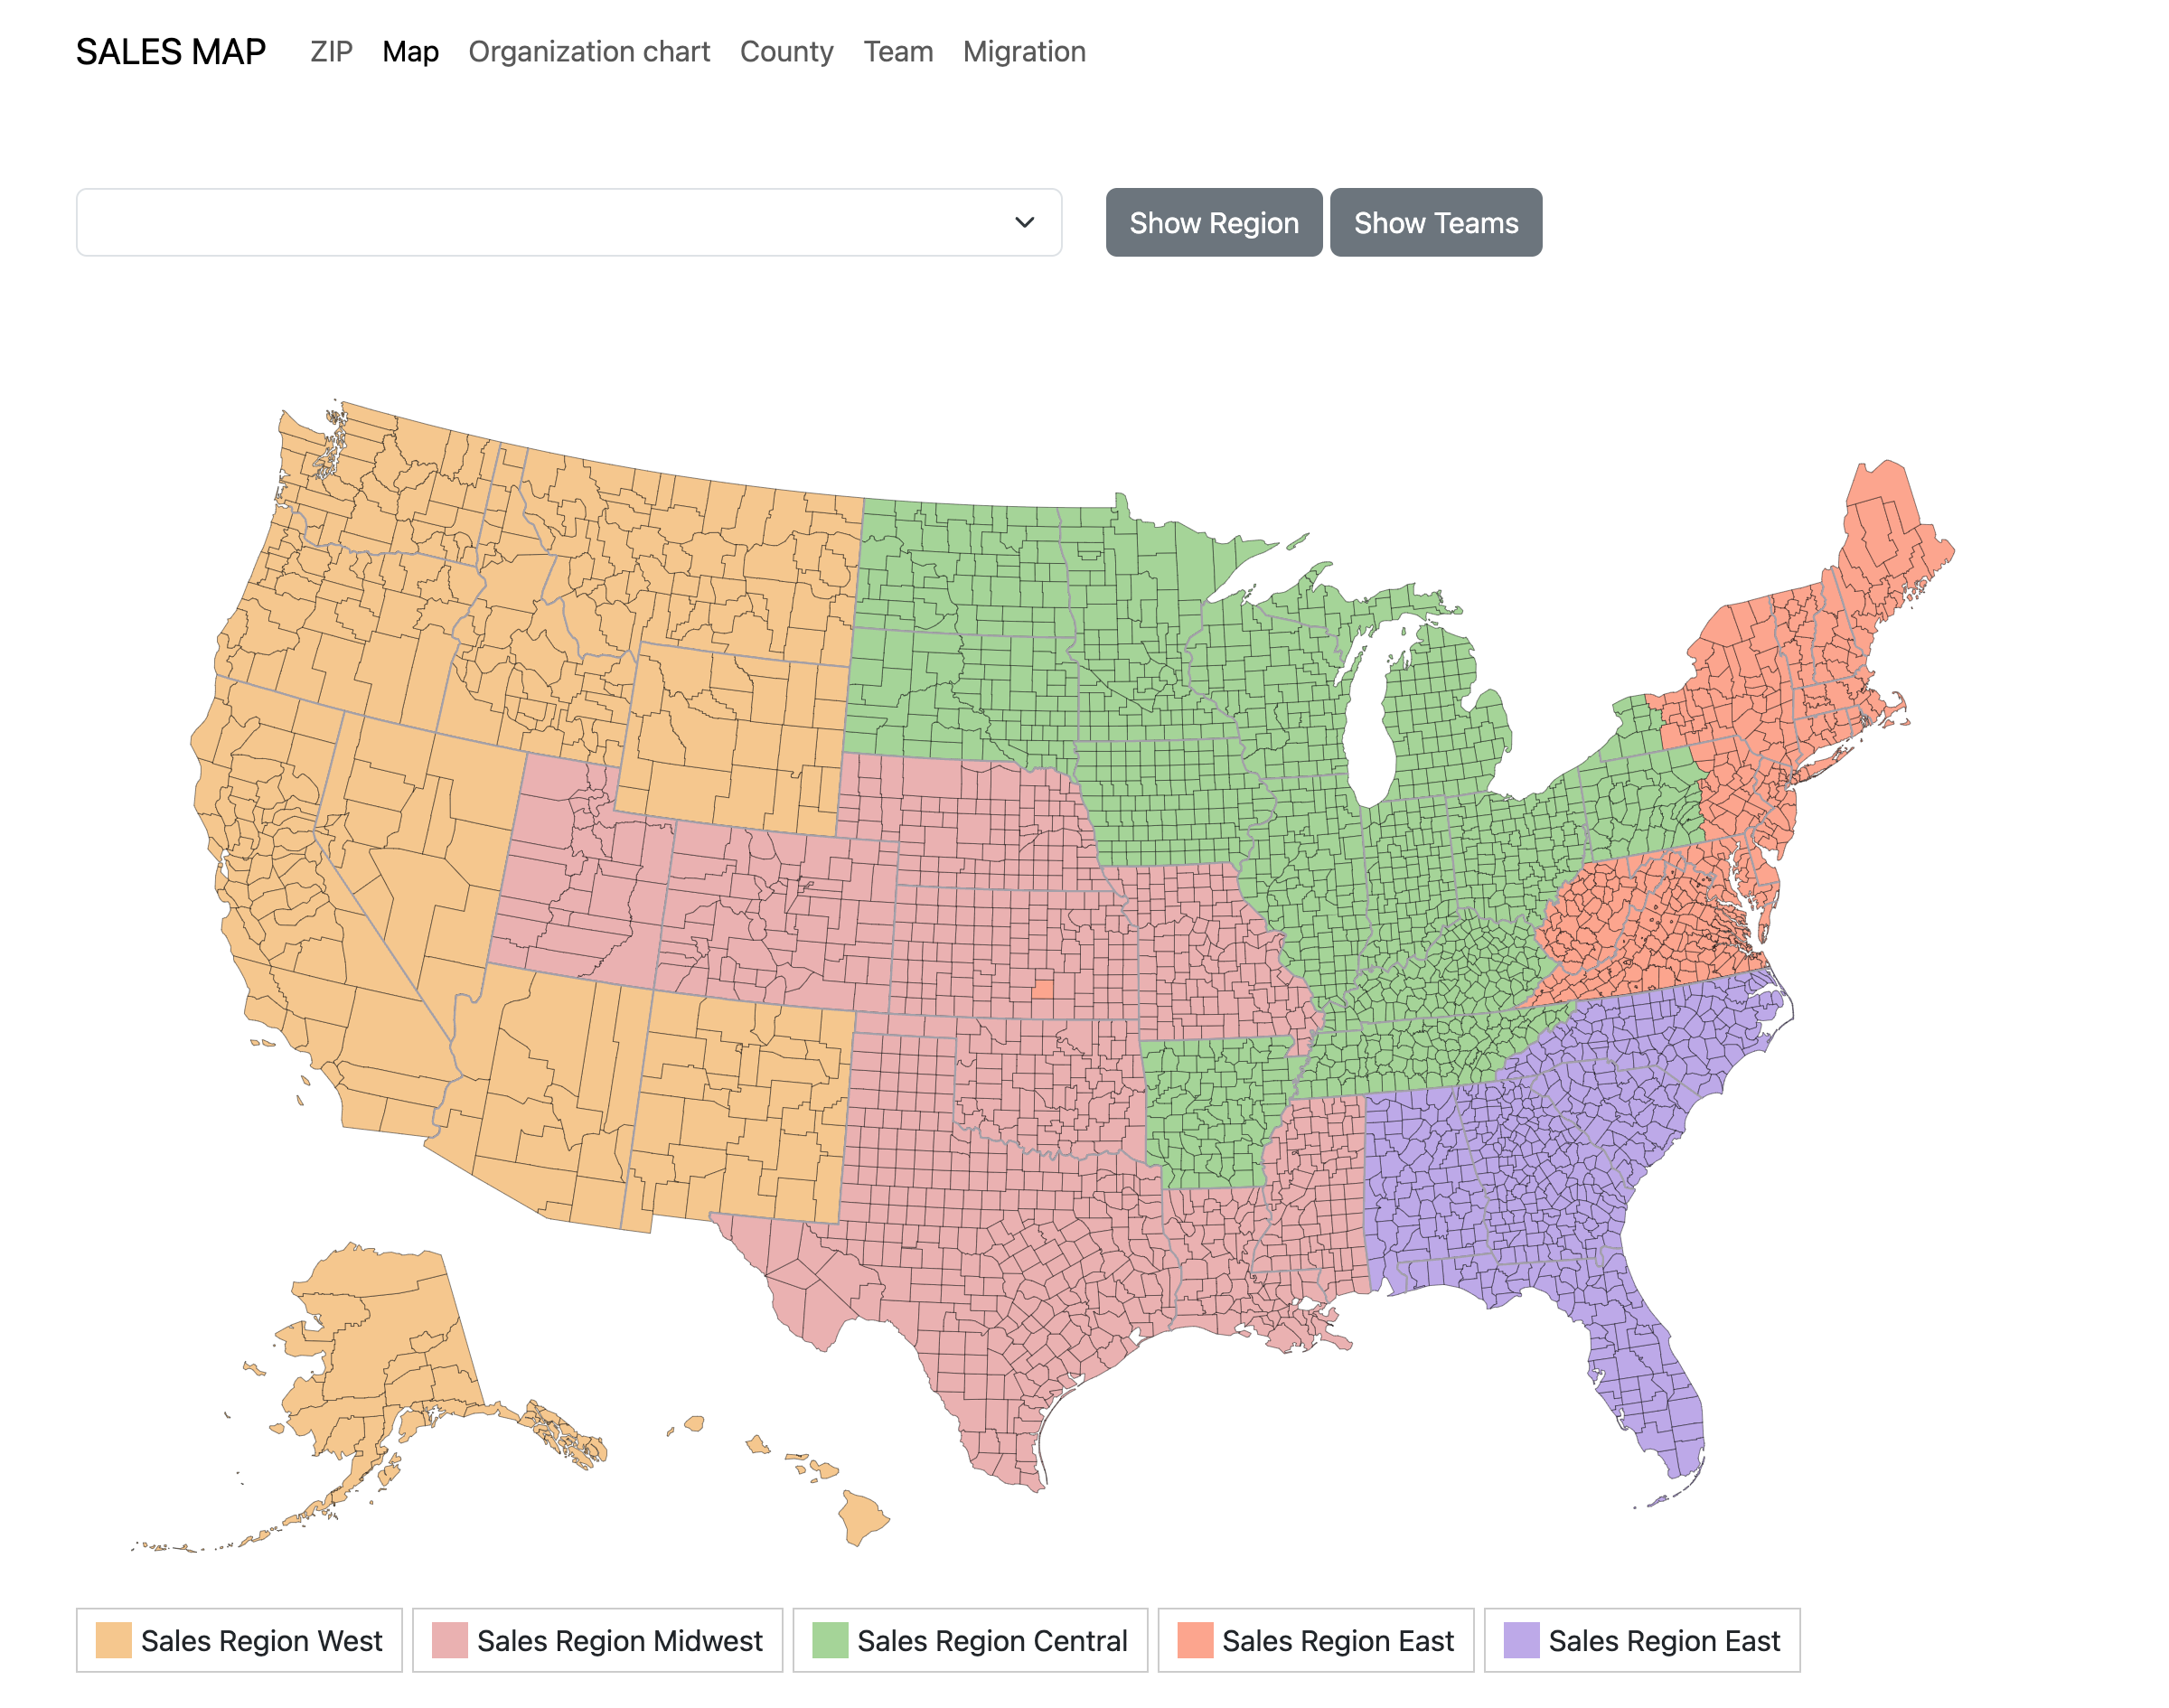The image size is (2169, 1708).
Task: Click the dropdown chevron arrow
Action: tap(1022, 222)
